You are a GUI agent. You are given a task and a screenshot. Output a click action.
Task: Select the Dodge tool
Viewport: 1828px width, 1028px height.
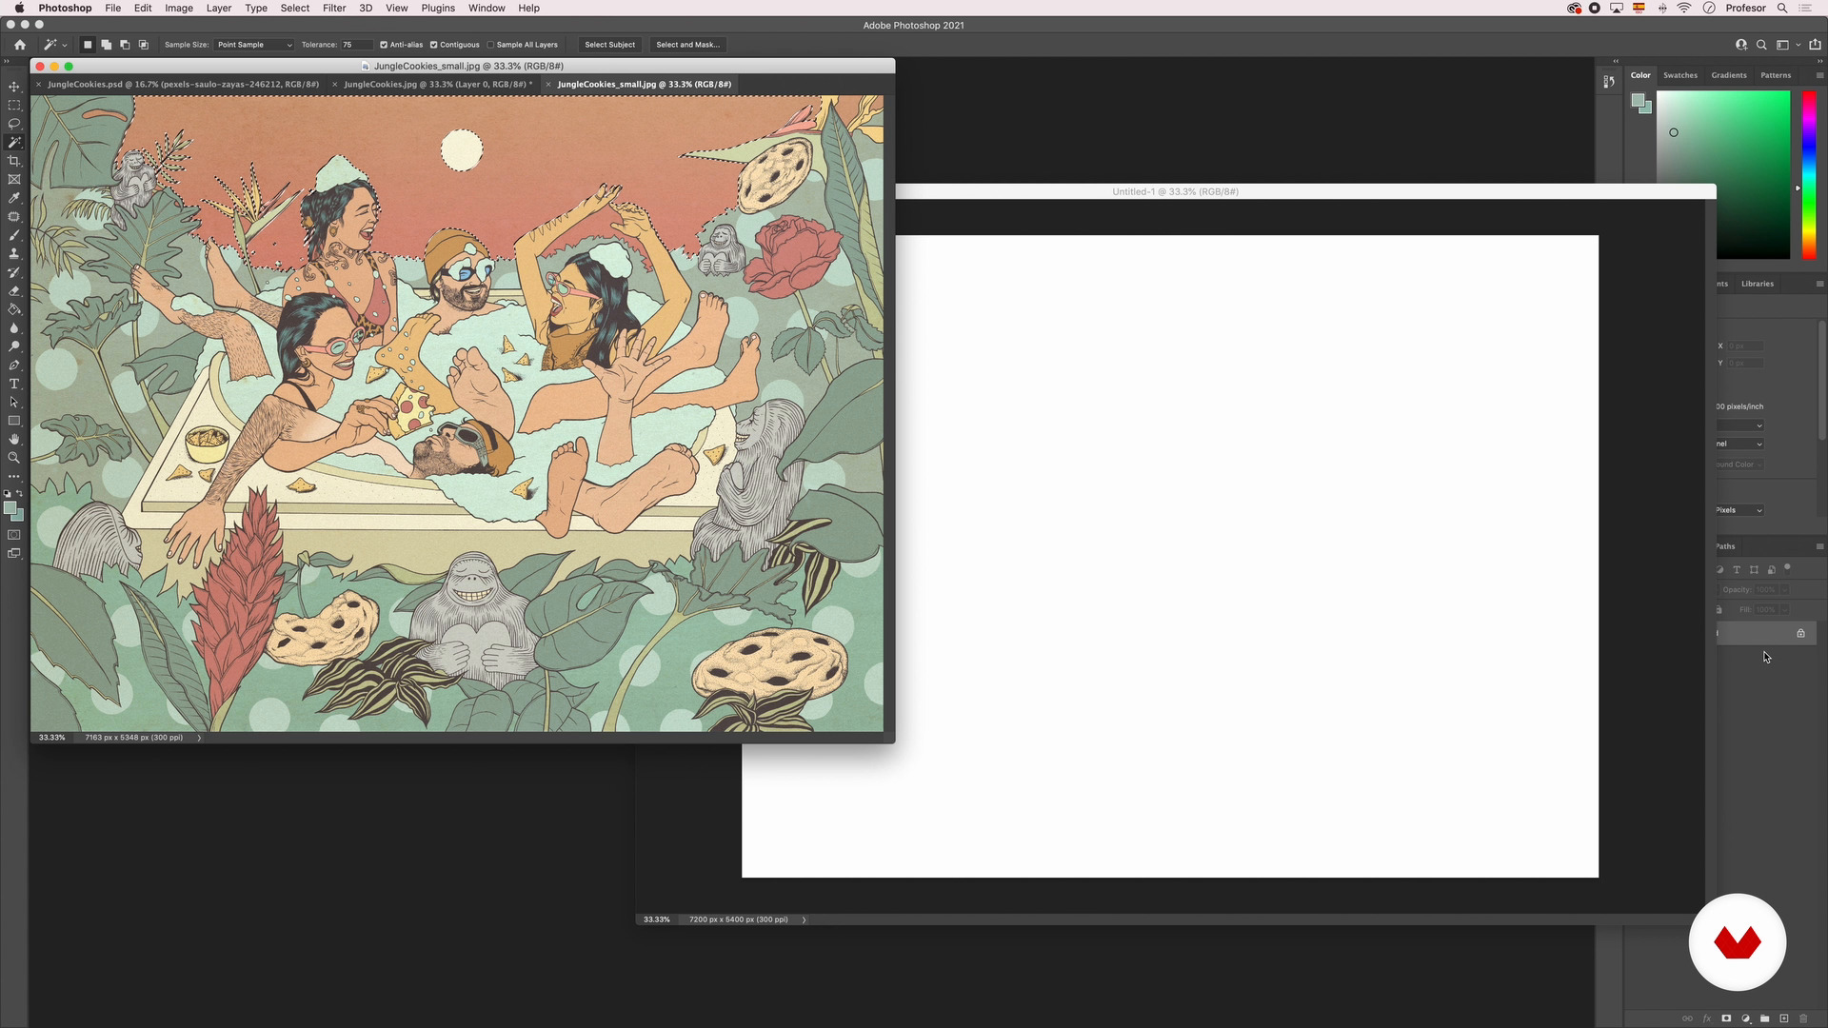pos(14,346)
